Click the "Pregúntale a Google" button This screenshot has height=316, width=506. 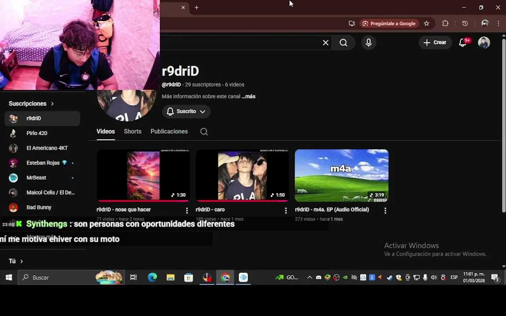[389, 23]
